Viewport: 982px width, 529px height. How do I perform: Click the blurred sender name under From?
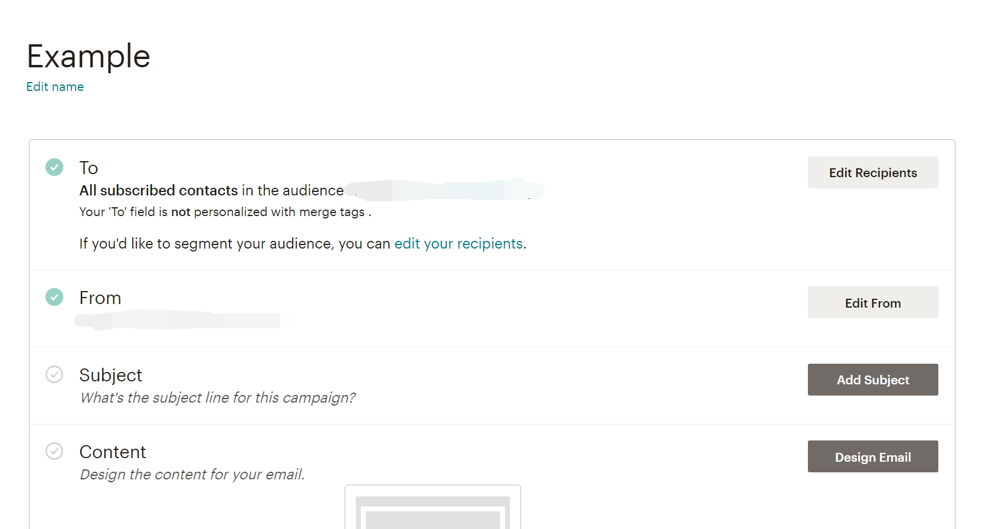point(183,321)
